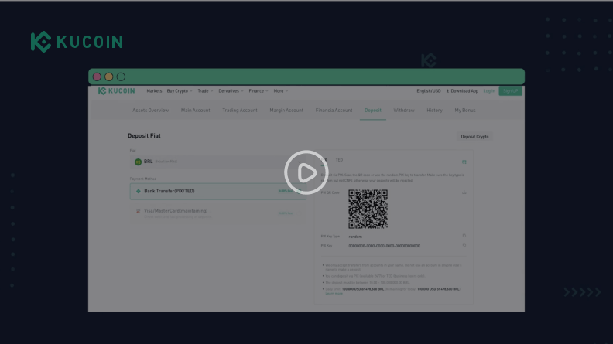613x344 pixels.
Task: Play the KuCoin deposit tutorial video
Action: point(306,172)
